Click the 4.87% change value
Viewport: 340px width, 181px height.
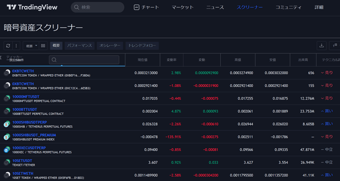point(176,111)
